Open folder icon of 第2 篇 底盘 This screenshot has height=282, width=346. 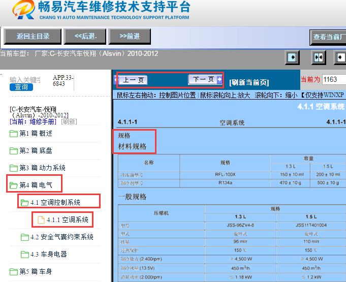(14, 151)
